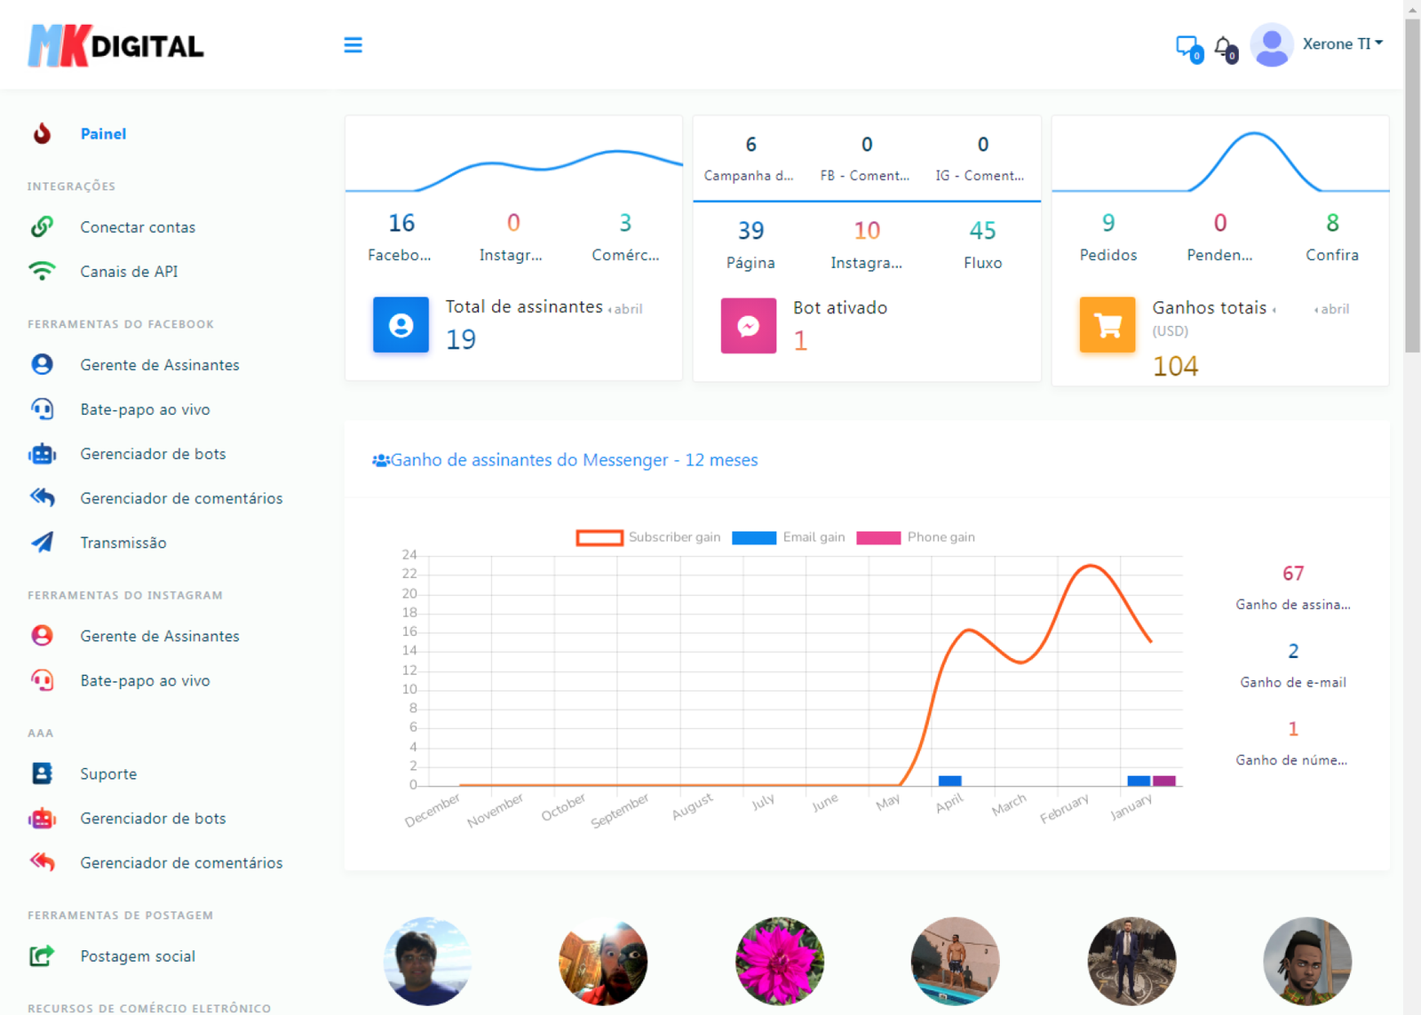This screenshot has height=1015, width=1421.
Task: Open Canais de API link
Action: (x=129, y=272)
